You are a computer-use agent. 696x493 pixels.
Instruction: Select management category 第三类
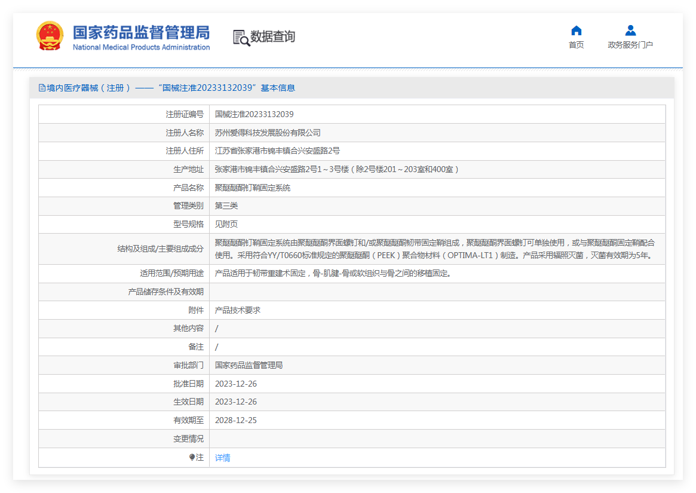[226, 206]
